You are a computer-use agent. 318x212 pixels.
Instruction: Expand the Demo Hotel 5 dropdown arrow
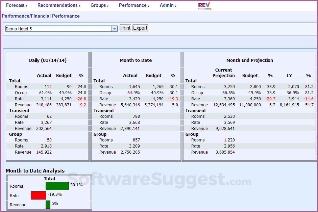pyautogui.click(x=114, y=29)
